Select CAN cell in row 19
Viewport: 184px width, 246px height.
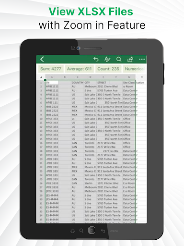[78, 155]
